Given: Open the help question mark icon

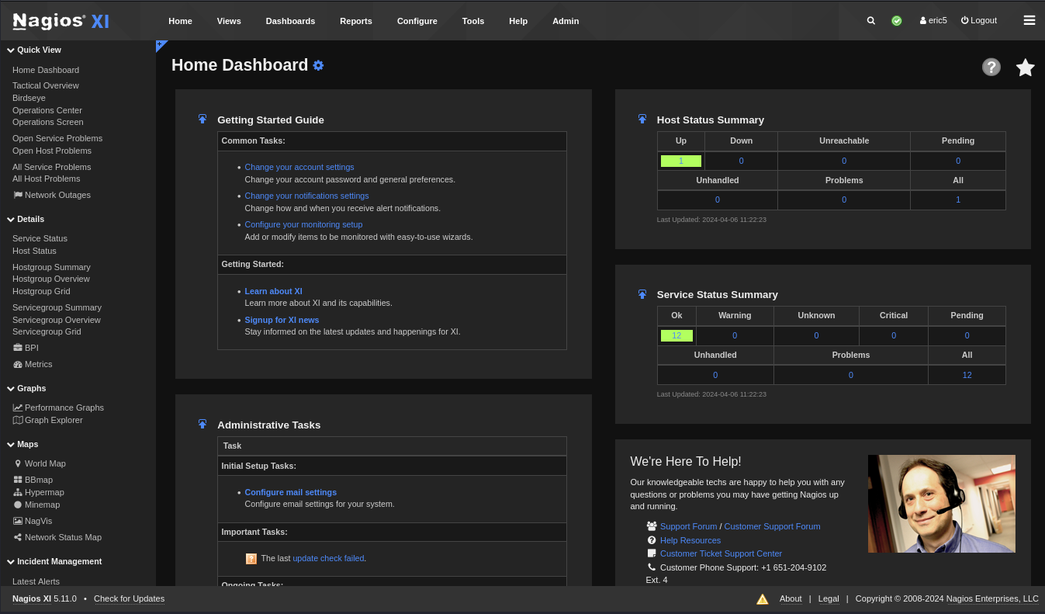Looking at the screenshot, I should click(991, 67).
